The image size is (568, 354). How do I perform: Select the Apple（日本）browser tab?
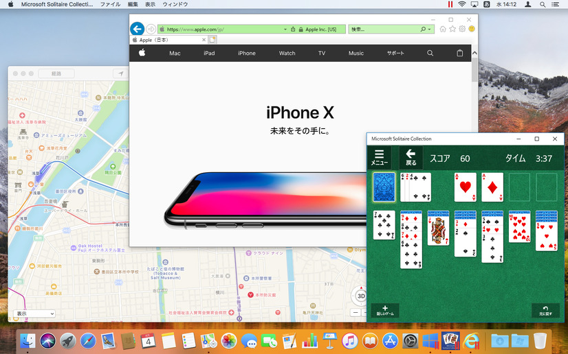click(168, 40)
